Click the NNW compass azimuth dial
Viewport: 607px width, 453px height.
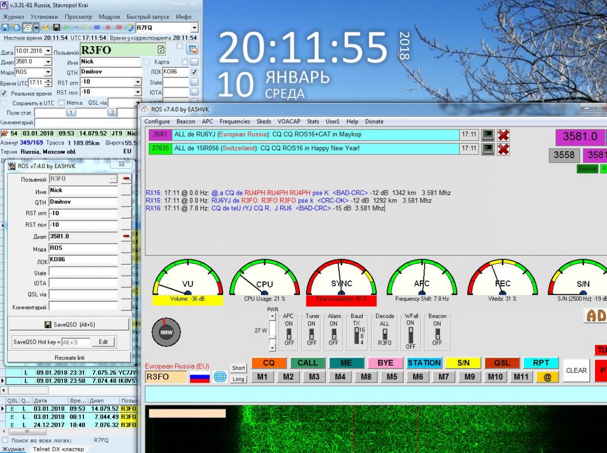(x=166, y=333)
